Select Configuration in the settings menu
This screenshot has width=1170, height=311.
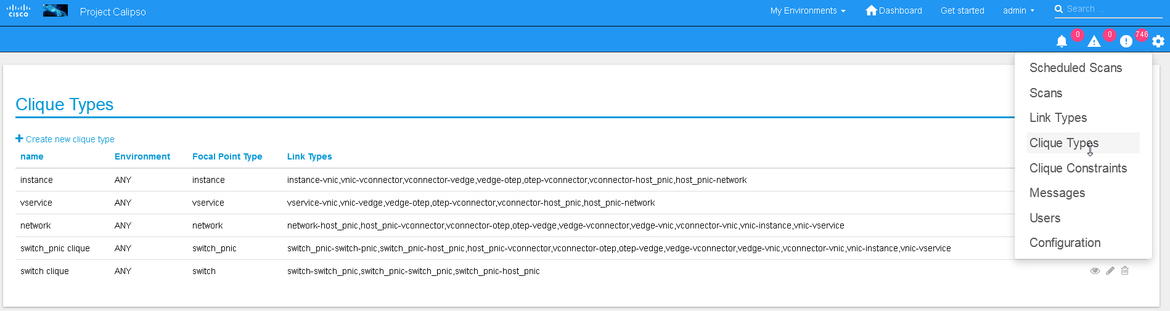point(1065,243)
